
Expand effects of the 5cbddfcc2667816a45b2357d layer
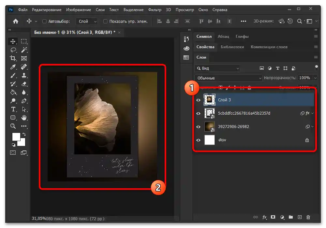(313, 113)
